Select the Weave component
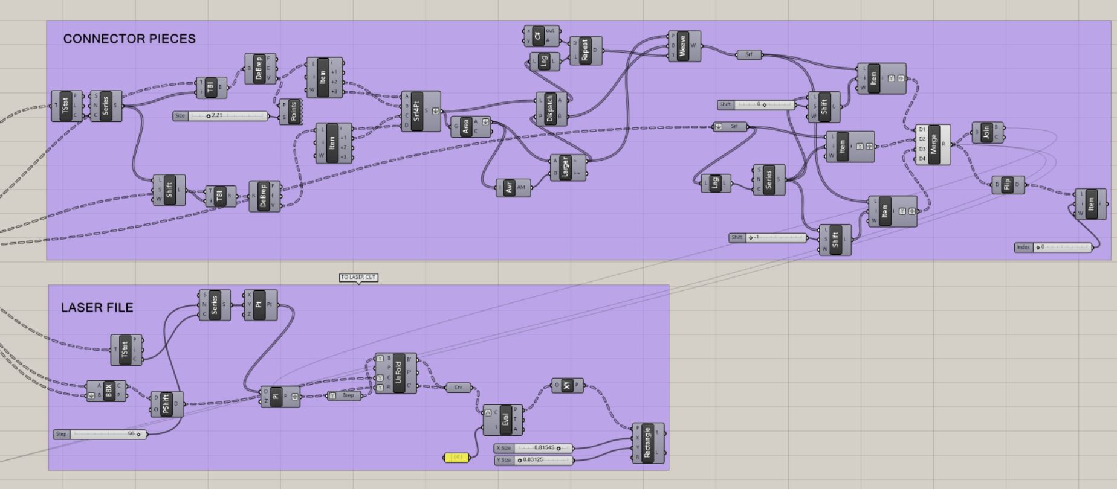 point(683,46)
